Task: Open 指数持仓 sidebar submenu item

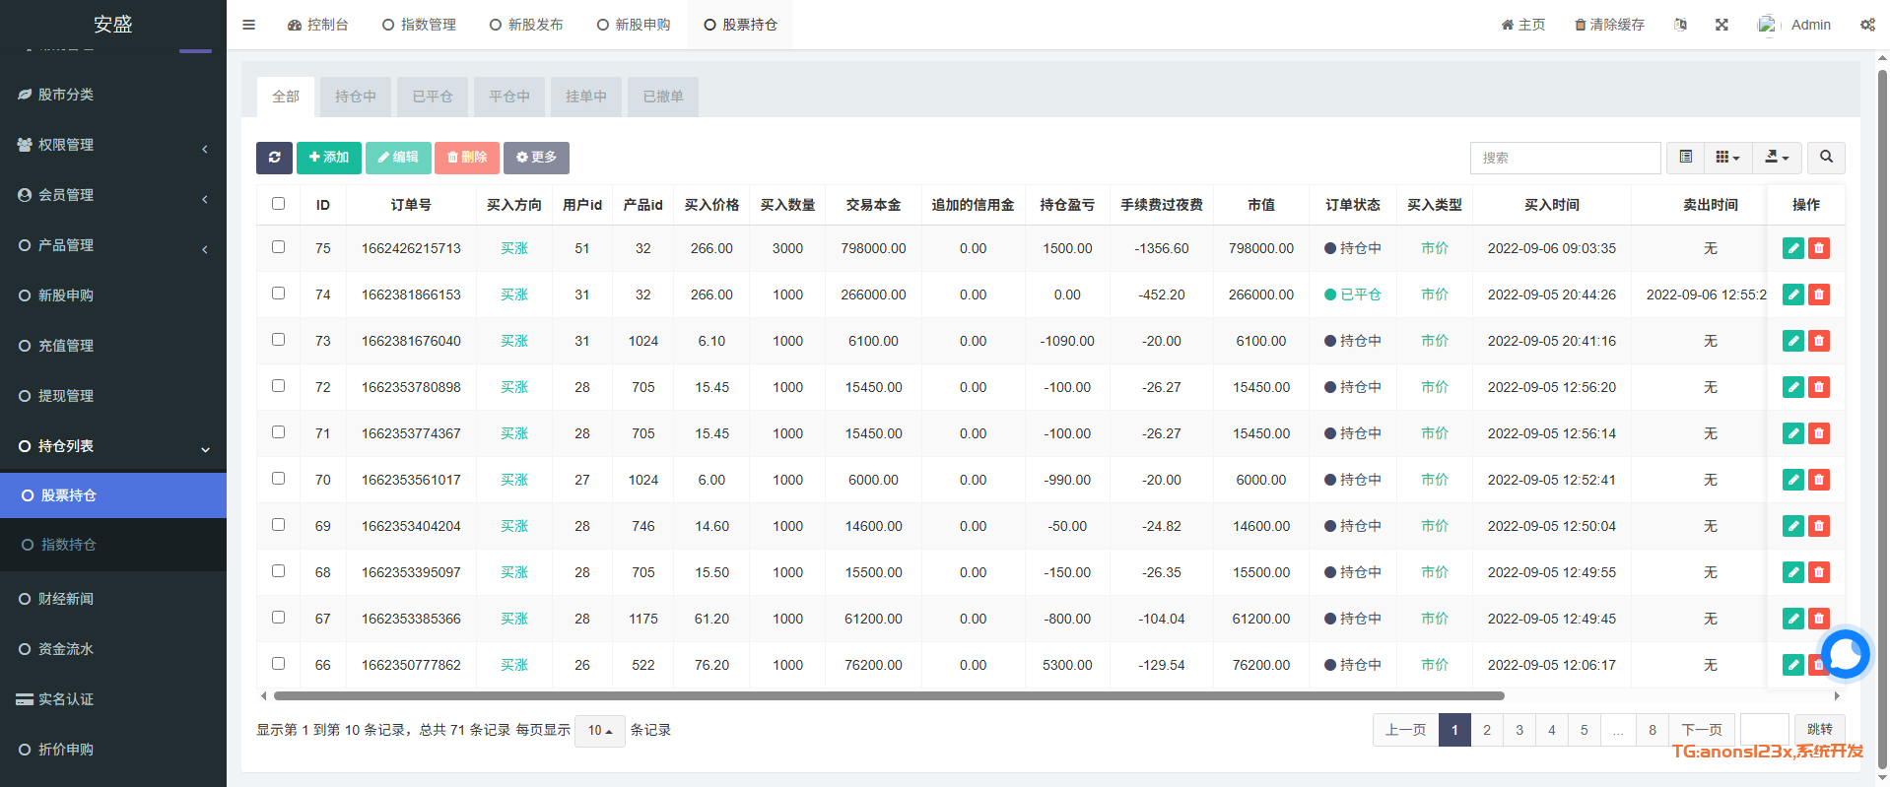Action: 113,545
